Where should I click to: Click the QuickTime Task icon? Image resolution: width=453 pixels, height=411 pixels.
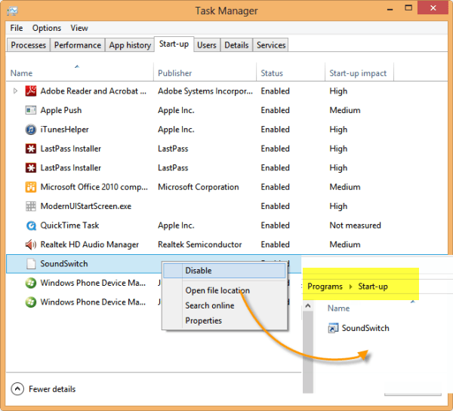[x=31, y=225]
